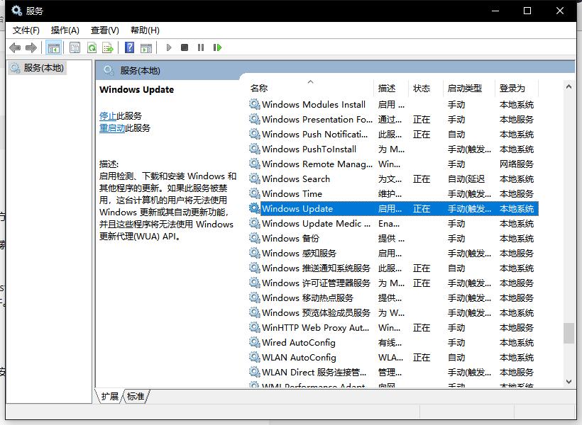Image resolution: width=582 pixels, height=425 pixels.
Task: Select the Windows PushToInstall service
Action: pyautogui.click(x=393, y=149)
